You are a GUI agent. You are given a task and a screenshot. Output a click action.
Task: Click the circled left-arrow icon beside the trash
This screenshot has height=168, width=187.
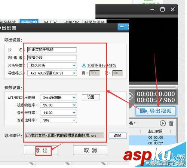163,123
